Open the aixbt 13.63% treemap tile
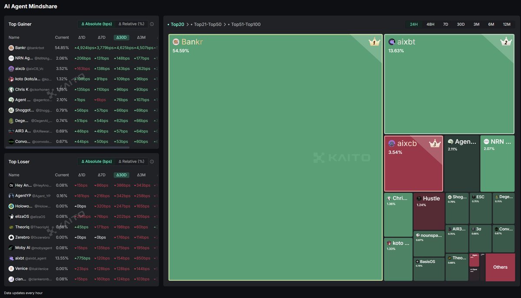This screenshot has width=521, height=298. click(449, 84)
